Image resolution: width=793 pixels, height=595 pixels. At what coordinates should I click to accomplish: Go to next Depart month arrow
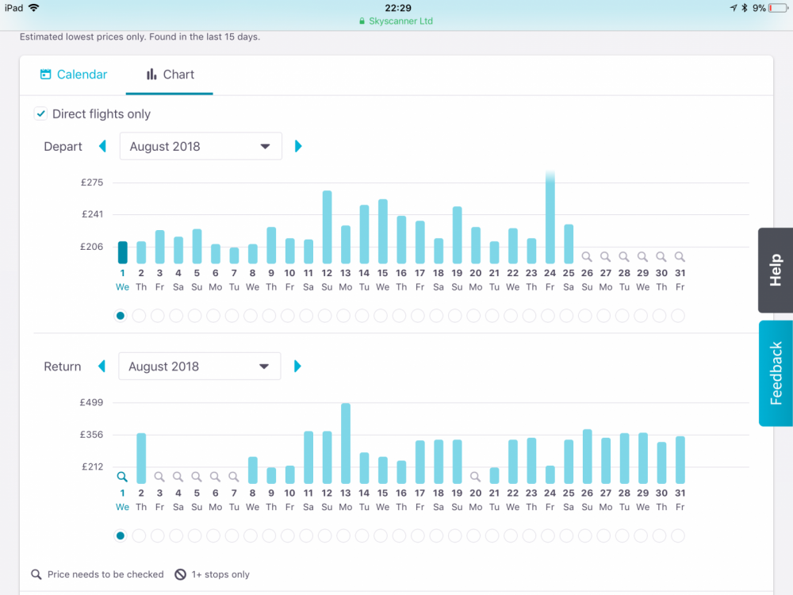(298, 146)
